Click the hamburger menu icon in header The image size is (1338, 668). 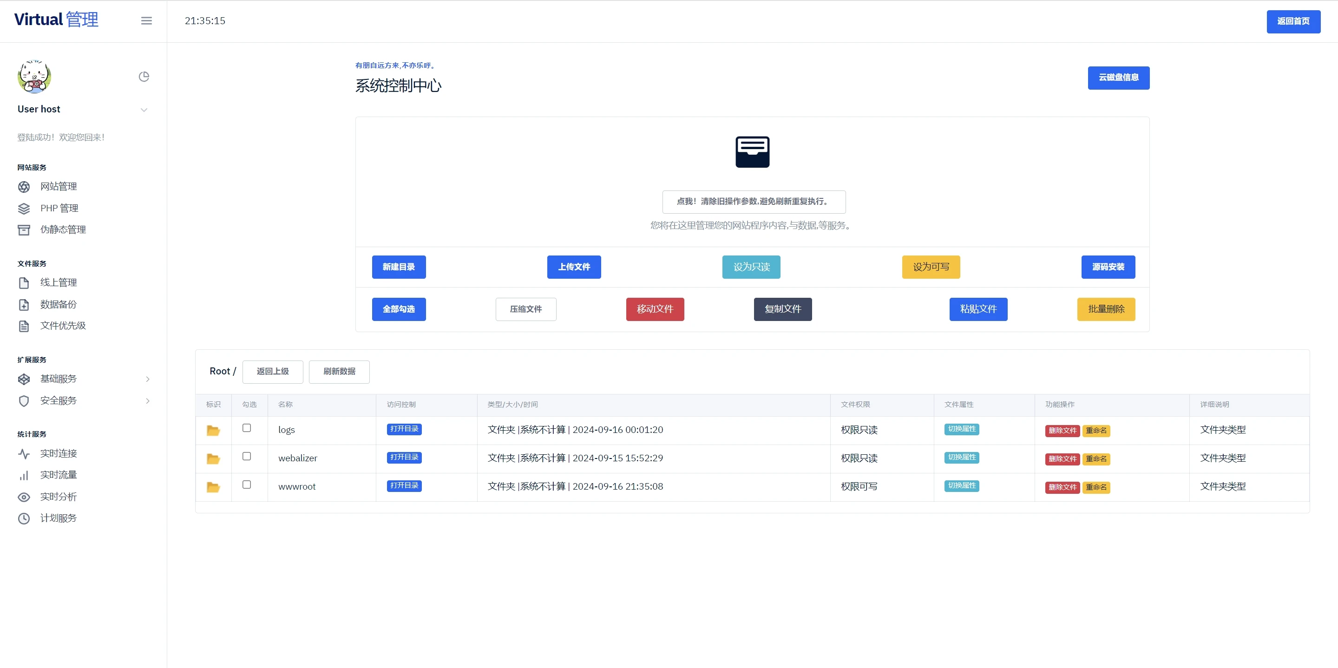point(146,21)
